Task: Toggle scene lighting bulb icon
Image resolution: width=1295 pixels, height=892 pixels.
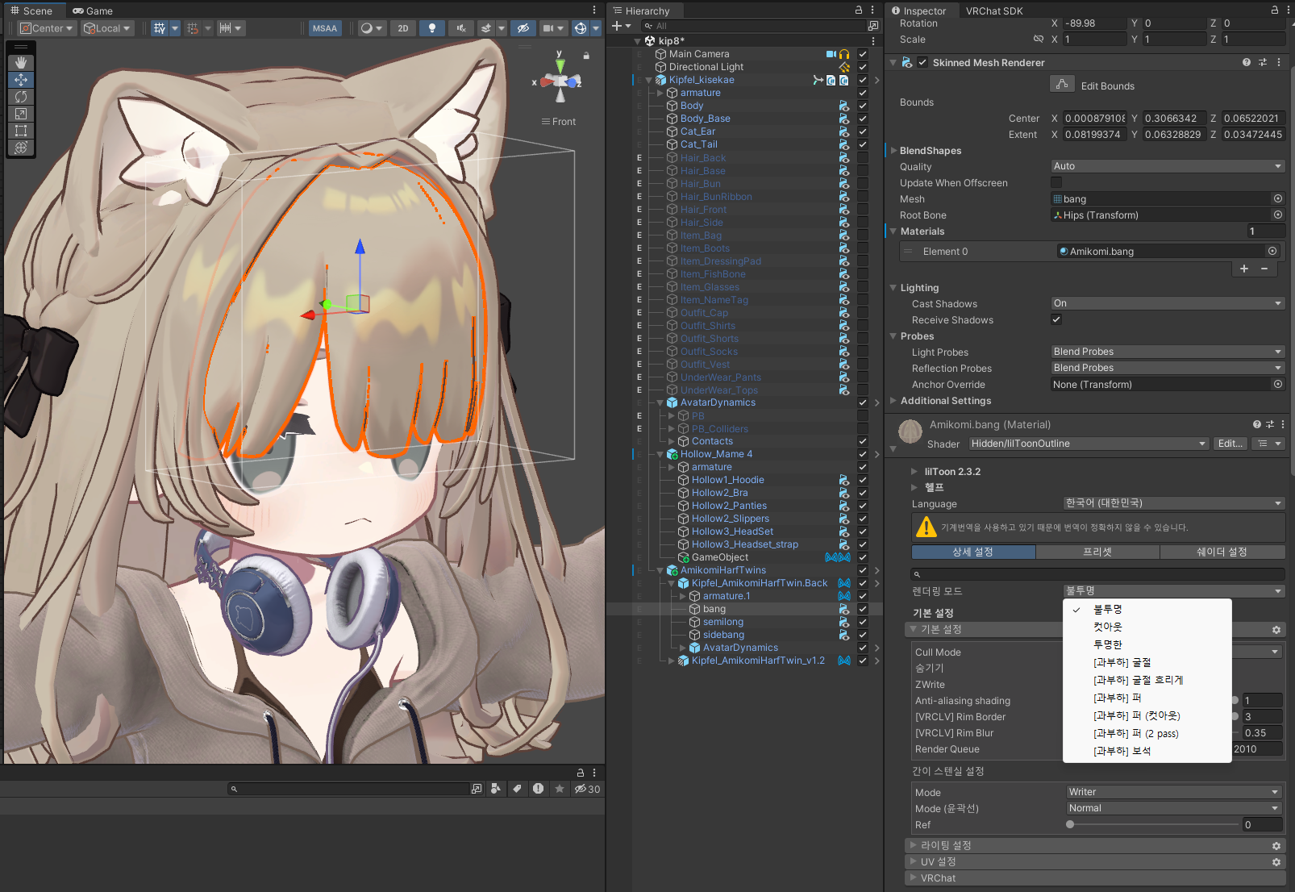Action: pyautogui.click(x=432, y=28)
